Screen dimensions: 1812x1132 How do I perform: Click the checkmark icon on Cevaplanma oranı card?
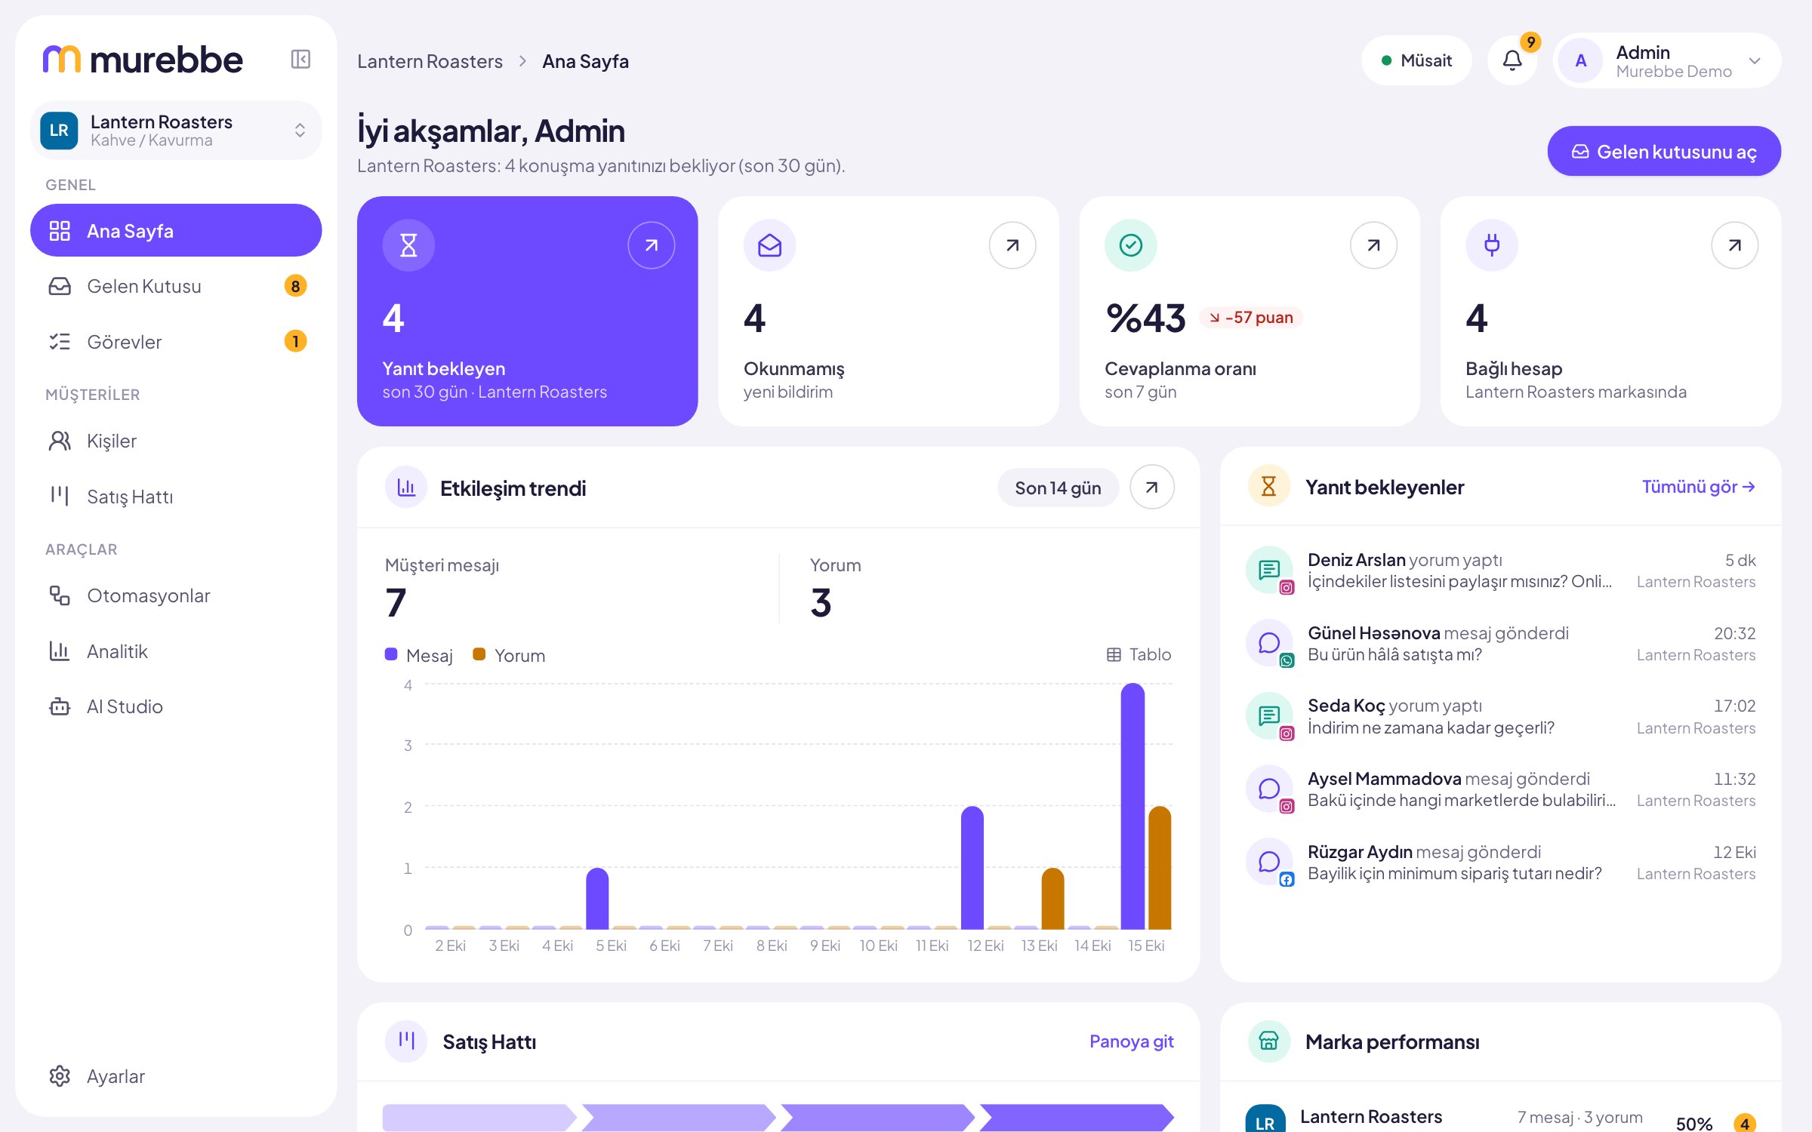pos(1130,245)
